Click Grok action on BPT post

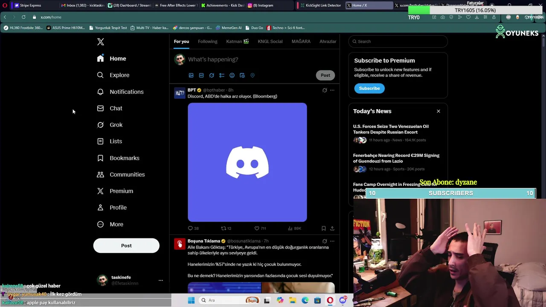[325, 90]
